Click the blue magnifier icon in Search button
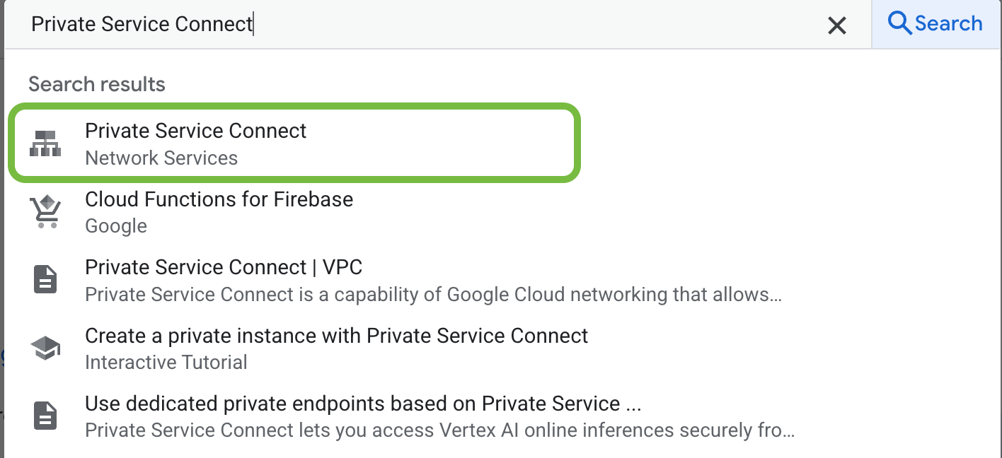The height and width of the screenshot is (458, 1002). pyautogui.click(x=900, y=23)
